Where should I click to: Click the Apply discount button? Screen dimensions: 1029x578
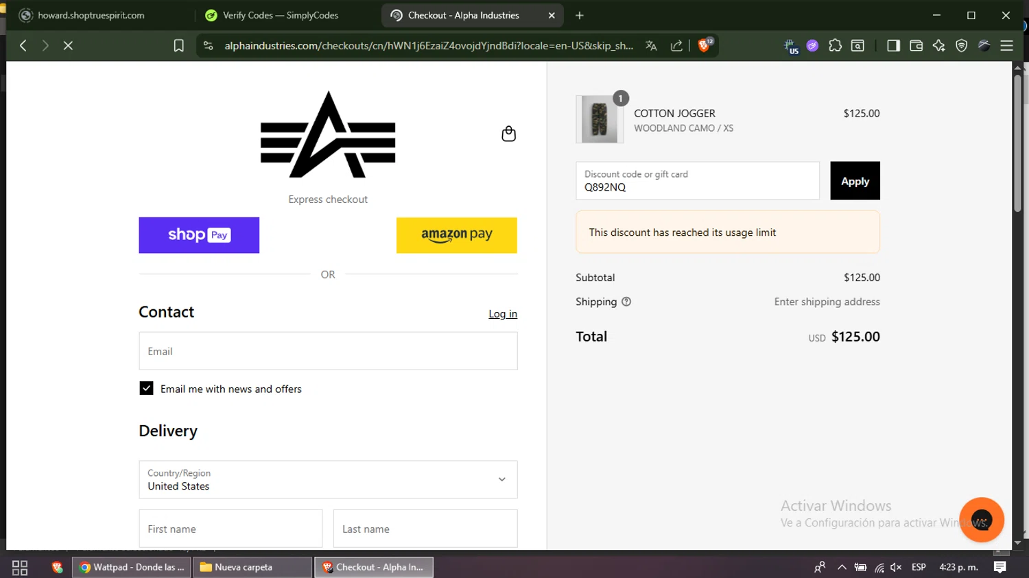click(855, 181)
